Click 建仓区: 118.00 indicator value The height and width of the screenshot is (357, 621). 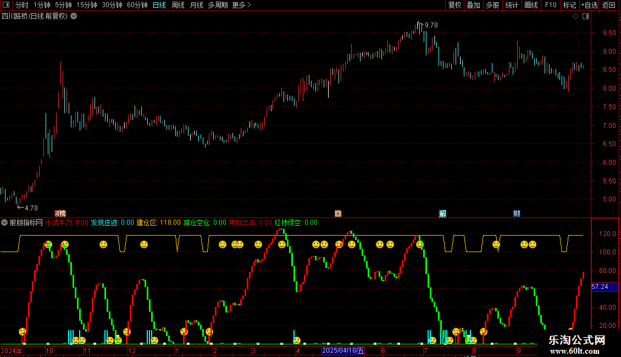[x=158, y=222]
